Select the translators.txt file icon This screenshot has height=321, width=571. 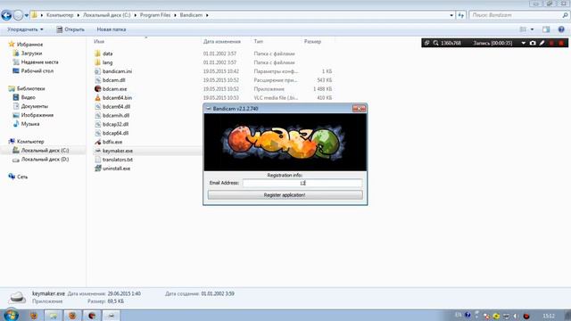click(97, 160)
